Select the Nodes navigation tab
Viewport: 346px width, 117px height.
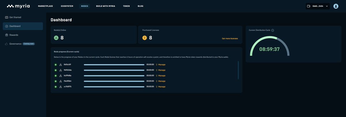point(85,6)
